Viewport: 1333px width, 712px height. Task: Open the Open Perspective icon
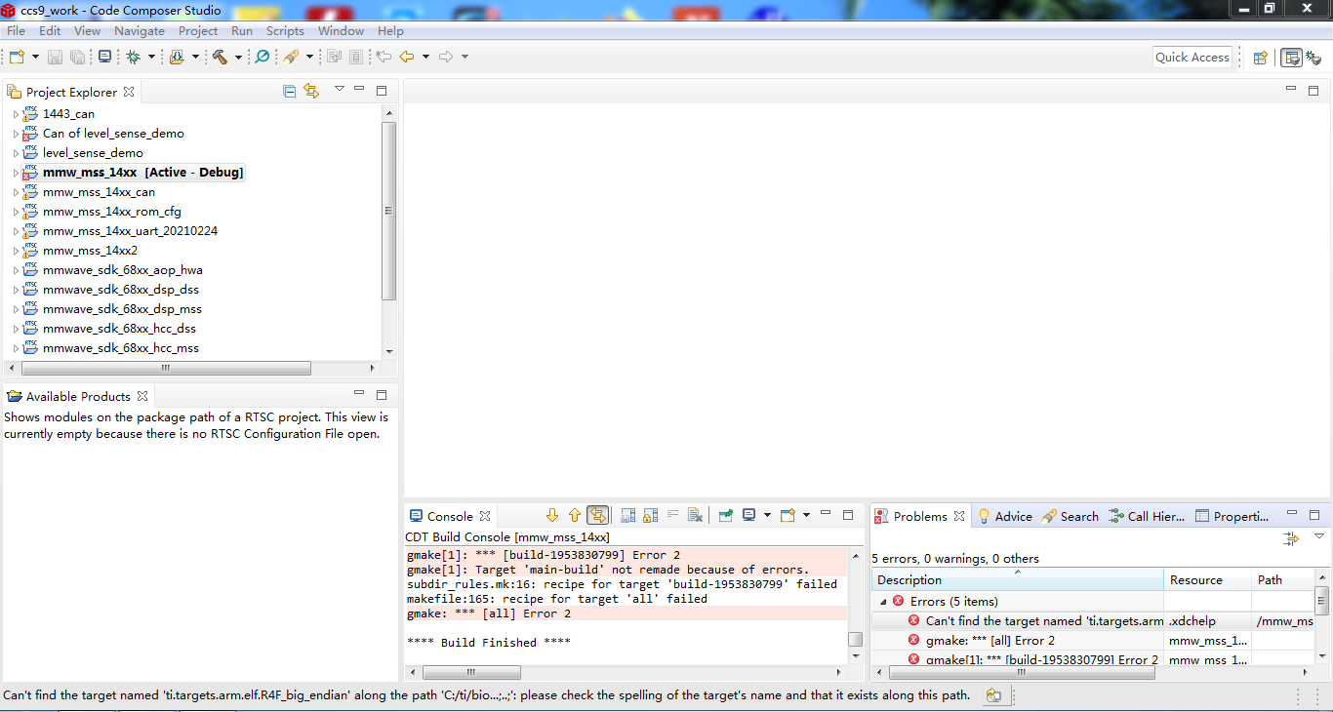point(1260,58)
